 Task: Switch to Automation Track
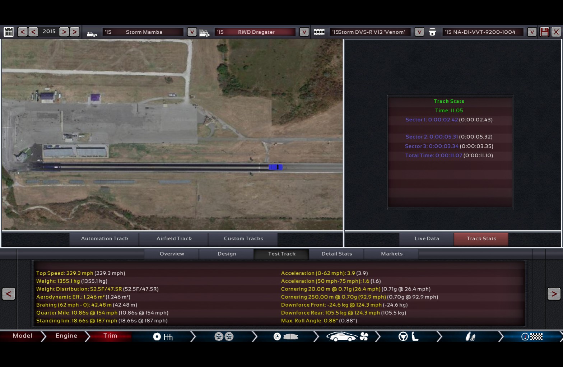[104, 239]
